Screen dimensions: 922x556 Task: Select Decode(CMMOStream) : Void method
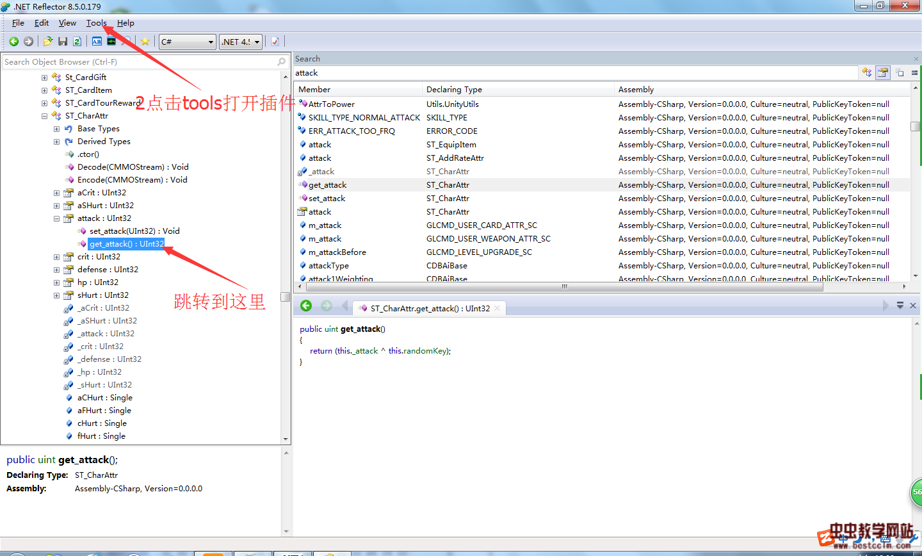133,167
